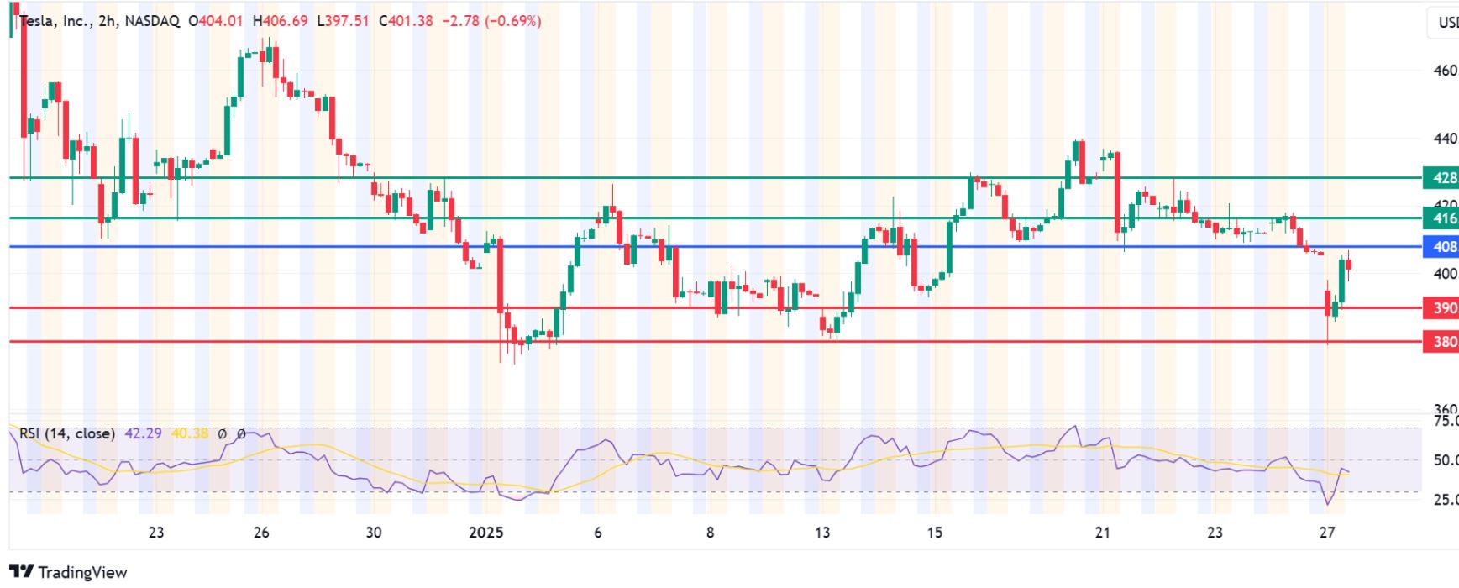Select the red 380 price label
Viewport: 1459px width, 588px height.
(x=1441, y=342)
